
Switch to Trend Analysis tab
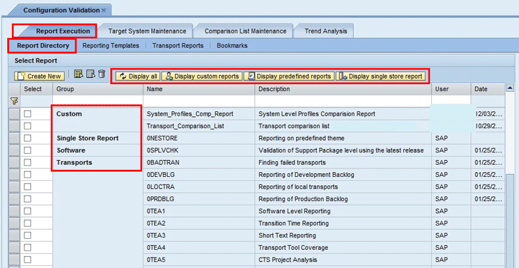click(326, 31)
